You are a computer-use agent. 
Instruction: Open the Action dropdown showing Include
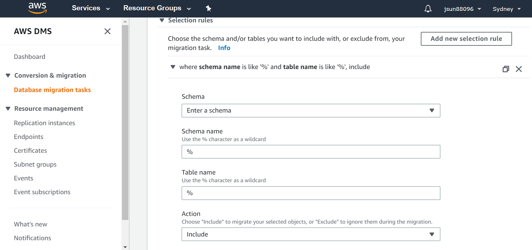pos(311,234)
